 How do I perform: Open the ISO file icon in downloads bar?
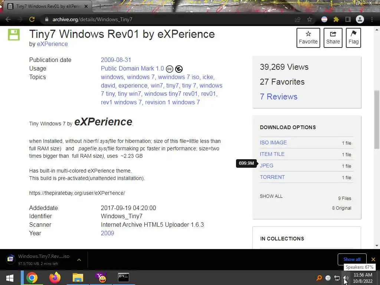click(x=11, y=259)
